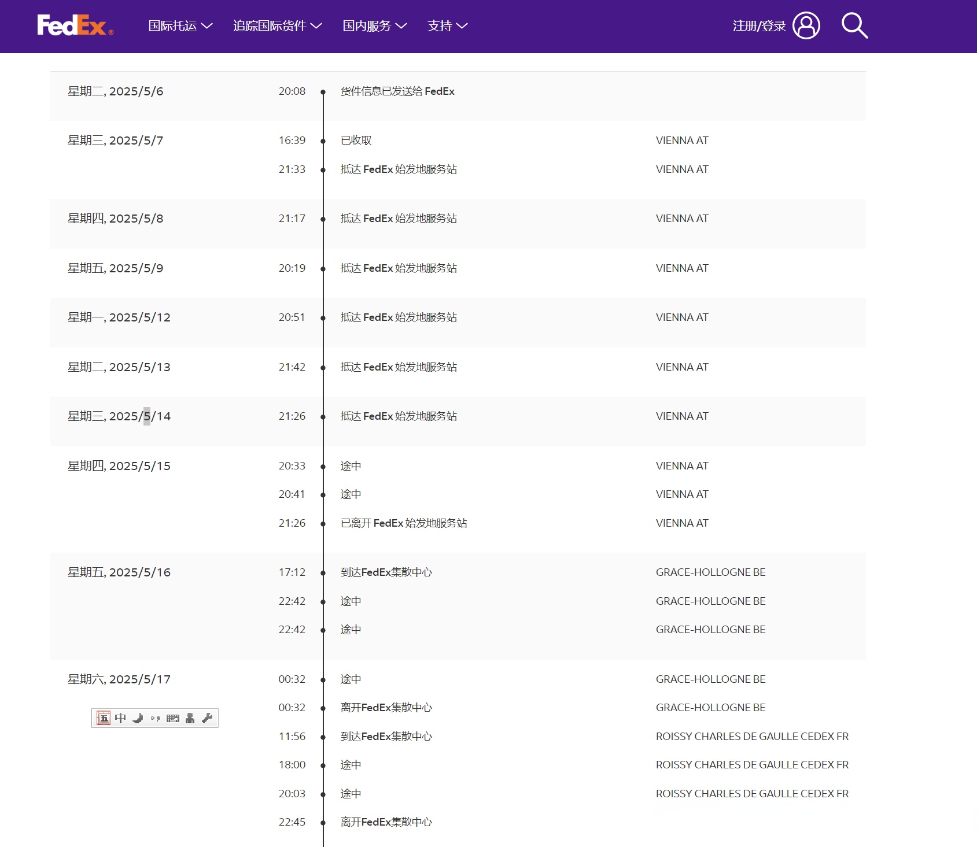
Task: Click 离开FedEx集散中心 in the 22:45 row
Action: pyautogui.click(x=386, y=822)
